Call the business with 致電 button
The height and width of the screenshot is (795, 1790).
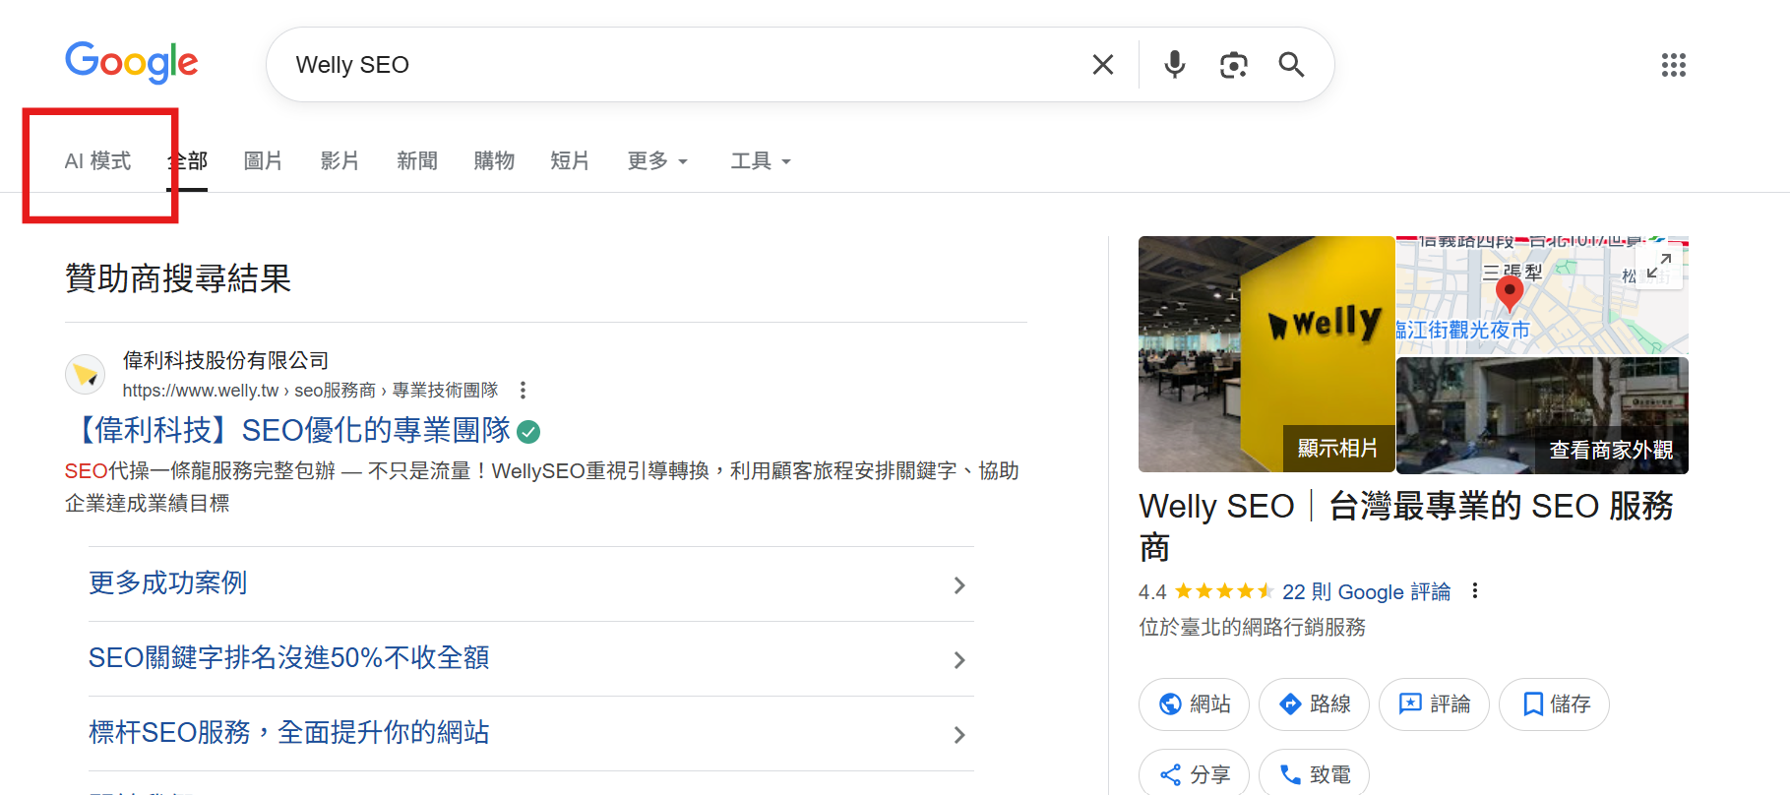1314,774
